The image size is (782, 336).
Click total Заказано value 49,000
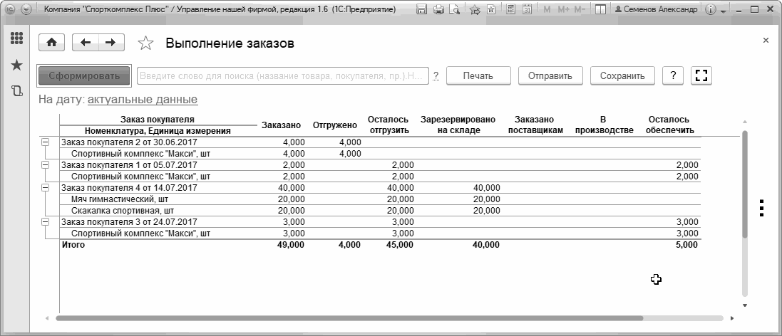click(x=290, y=245)
